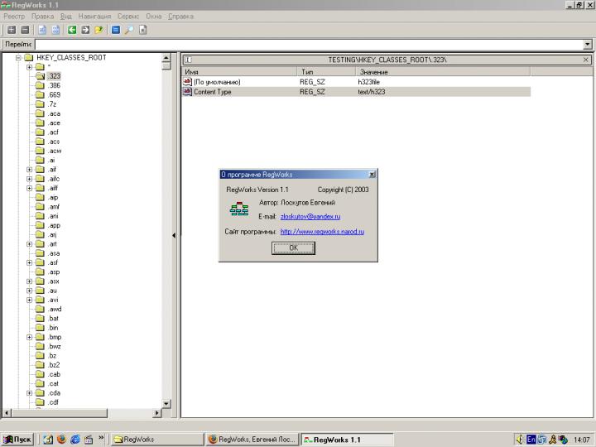Click the forward arrow toolbar icon
596x447 pixels.
point(85,30)
